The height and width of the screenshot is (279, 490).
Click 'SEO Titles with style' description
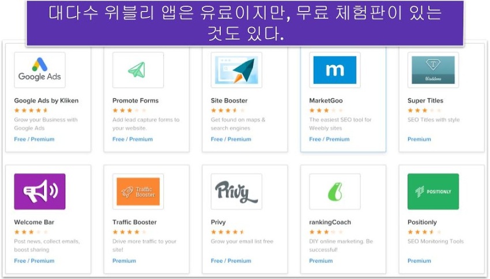[434, 120]
